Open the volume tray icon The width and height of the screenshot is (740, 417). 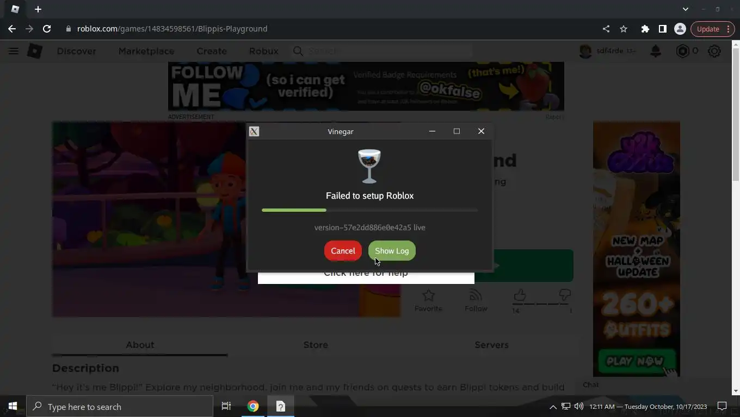(x=579, y=406)
